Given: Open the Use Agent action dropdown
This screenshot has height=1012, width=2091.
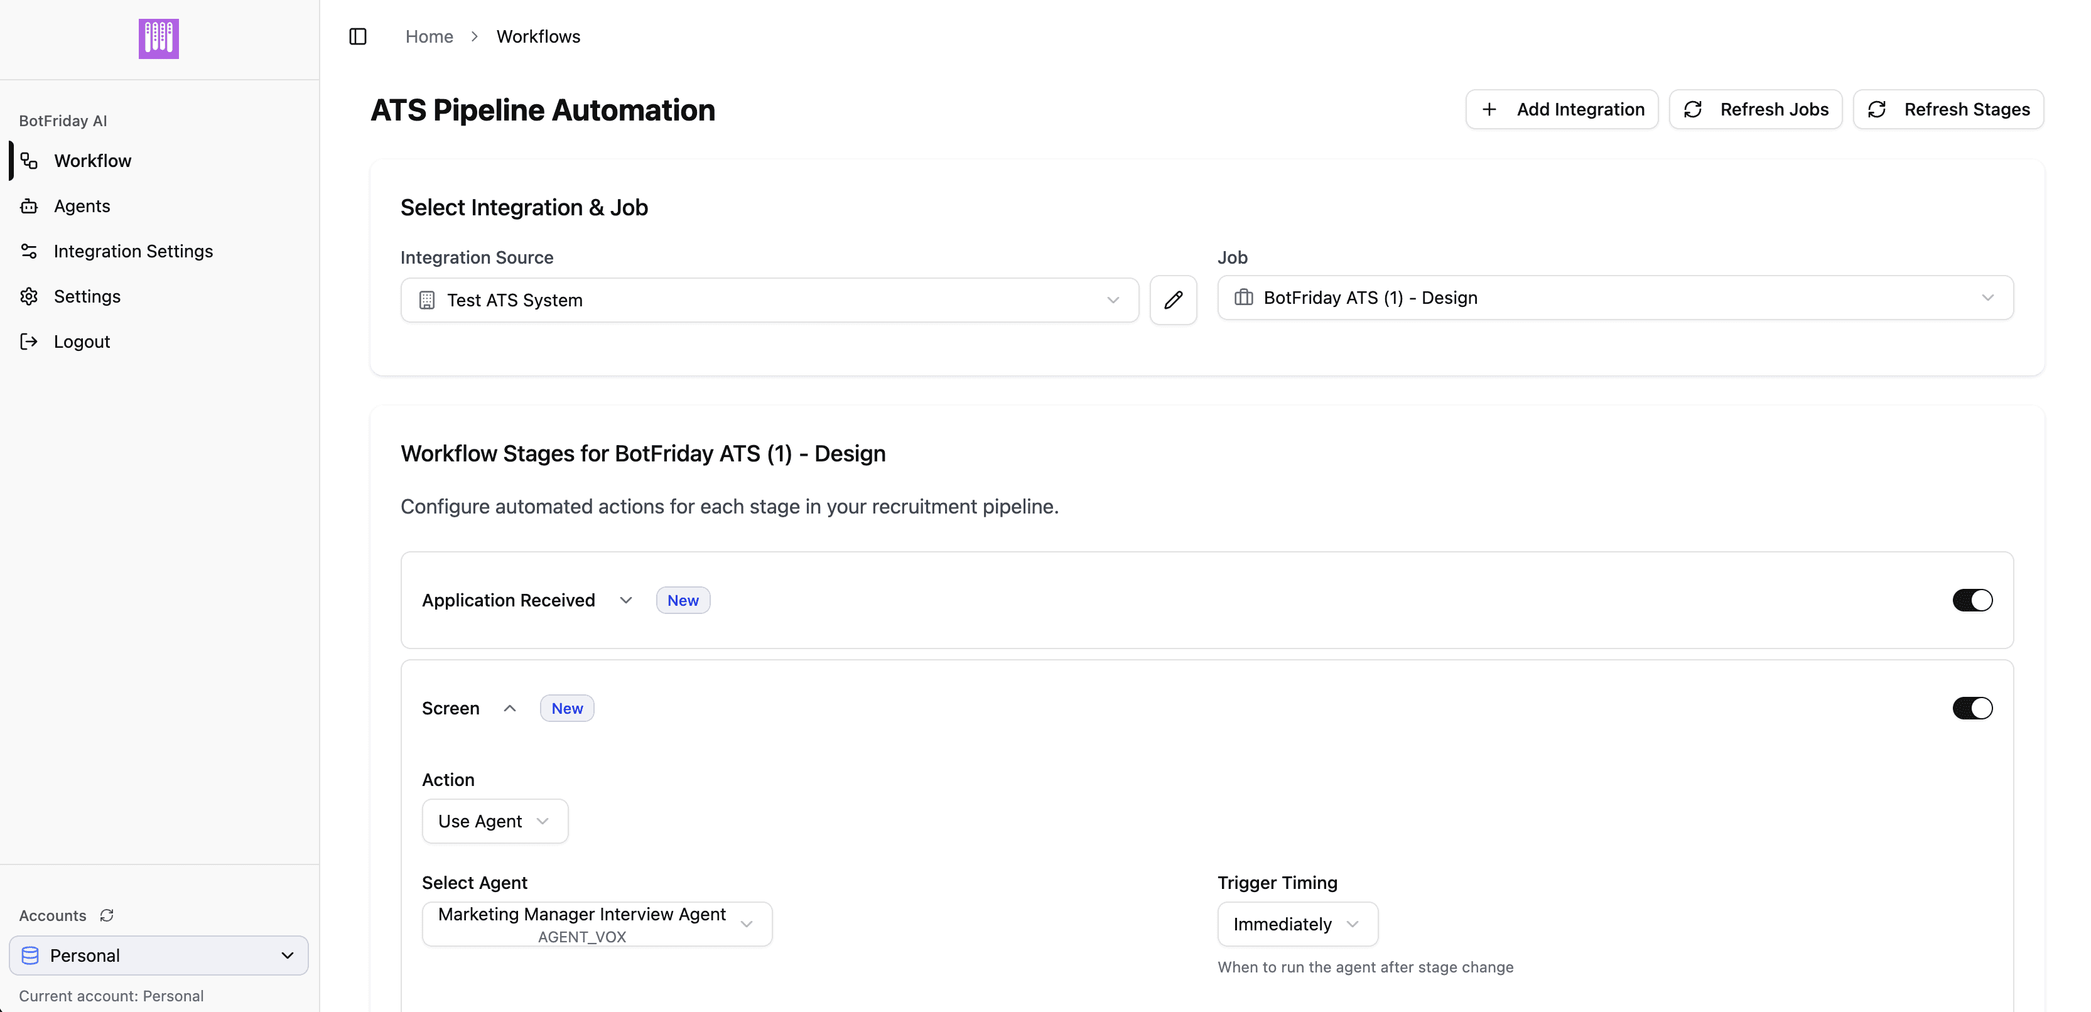Looking at the screenshot, I should [x=495, y=821].
